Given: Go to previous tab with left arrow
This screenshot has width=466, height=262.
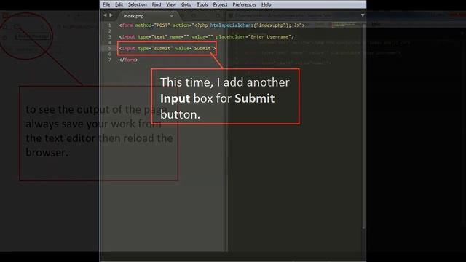Looking at the screenshot, I should tap(105, 15).
